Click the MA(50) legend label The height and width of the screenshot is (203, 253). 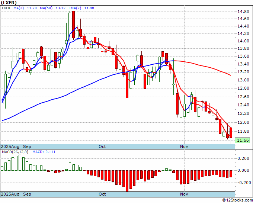46,8
